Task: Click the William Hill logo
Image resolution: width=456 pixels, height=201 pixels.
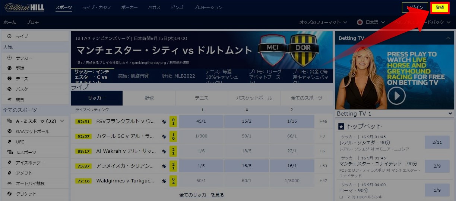Action: pyautogui.click(x=25, y=7)
